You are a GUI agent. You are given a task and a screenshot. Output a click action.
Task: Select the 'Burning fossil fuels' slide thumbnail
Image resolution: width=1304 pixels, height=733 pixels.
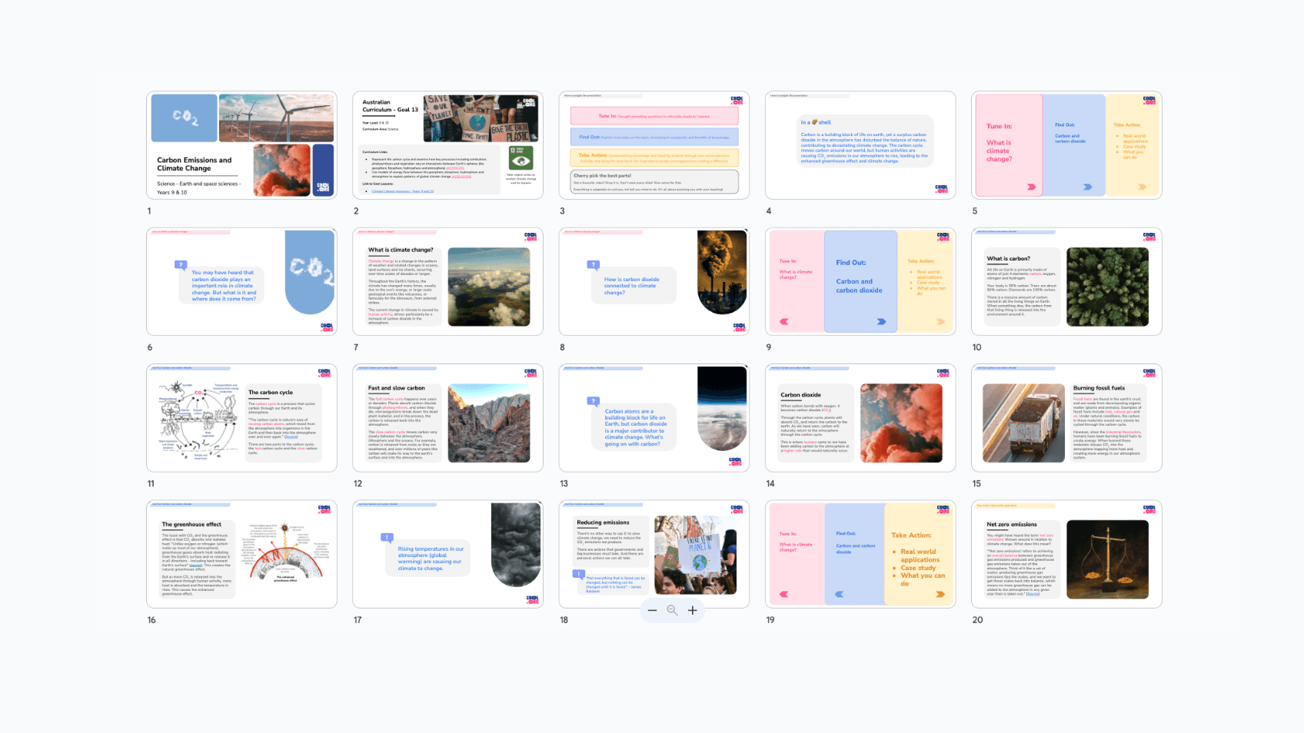(1066, 417)
